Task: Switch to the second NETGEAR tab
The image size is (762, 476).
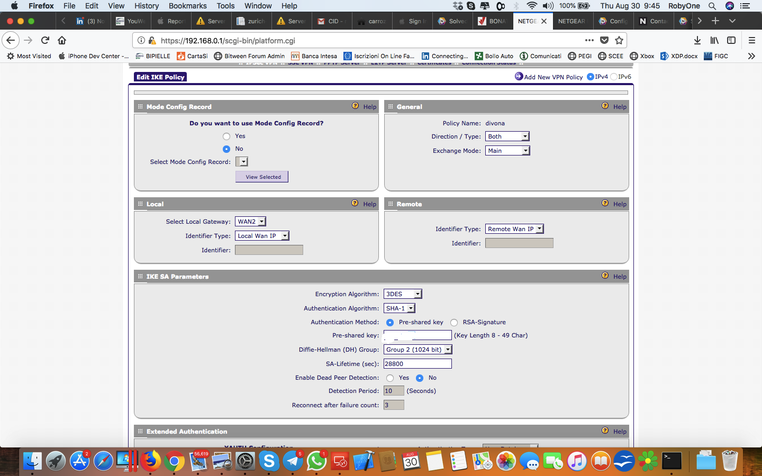Action: pos(572,21)
